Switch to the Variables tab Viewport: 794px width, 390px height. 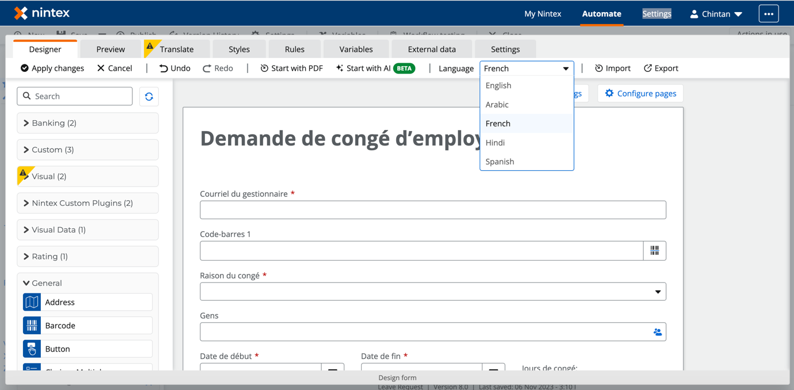[x=356, y=49]
